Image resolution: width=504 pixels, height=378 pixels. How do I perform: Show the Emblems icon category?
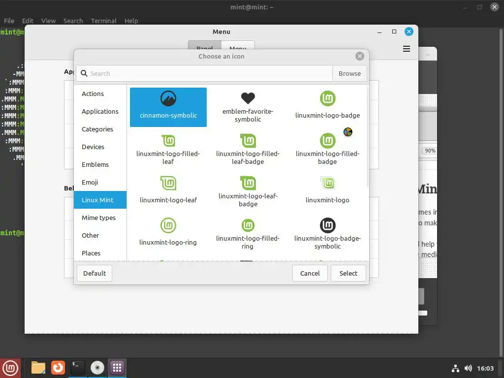click(x=100, y=164)
